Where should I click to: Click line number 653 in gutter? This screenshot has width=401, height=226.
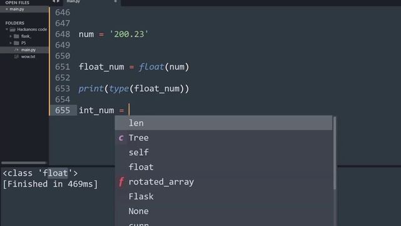pos(63,89)
